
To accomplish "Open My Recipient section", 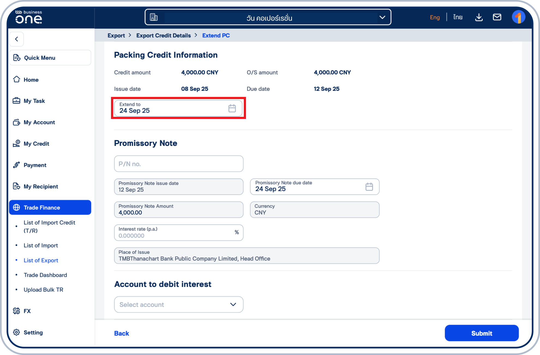I will (17, 186).
